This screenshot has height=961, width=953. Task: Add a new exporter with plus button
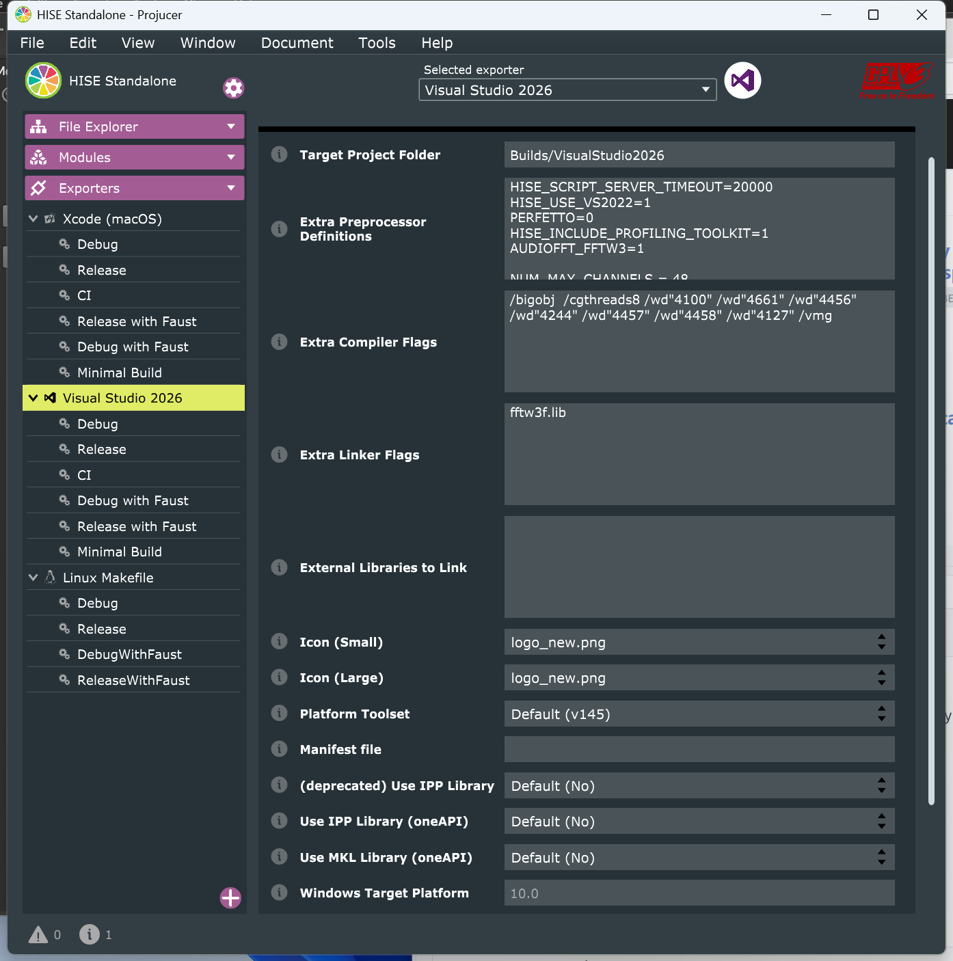click(x=230, y=897)
